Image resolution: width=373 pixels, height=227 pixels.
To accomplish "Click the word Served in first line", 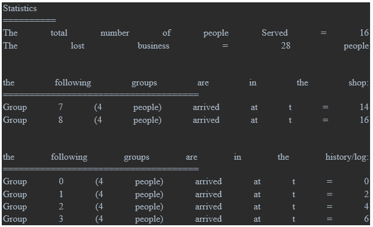I will [x=274, y=33].
